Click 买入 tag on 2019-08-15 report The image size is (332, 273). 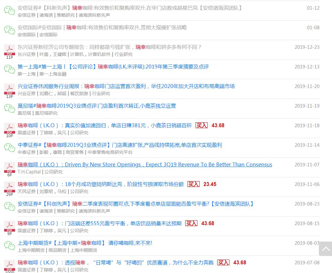click(x=191, y=223)
